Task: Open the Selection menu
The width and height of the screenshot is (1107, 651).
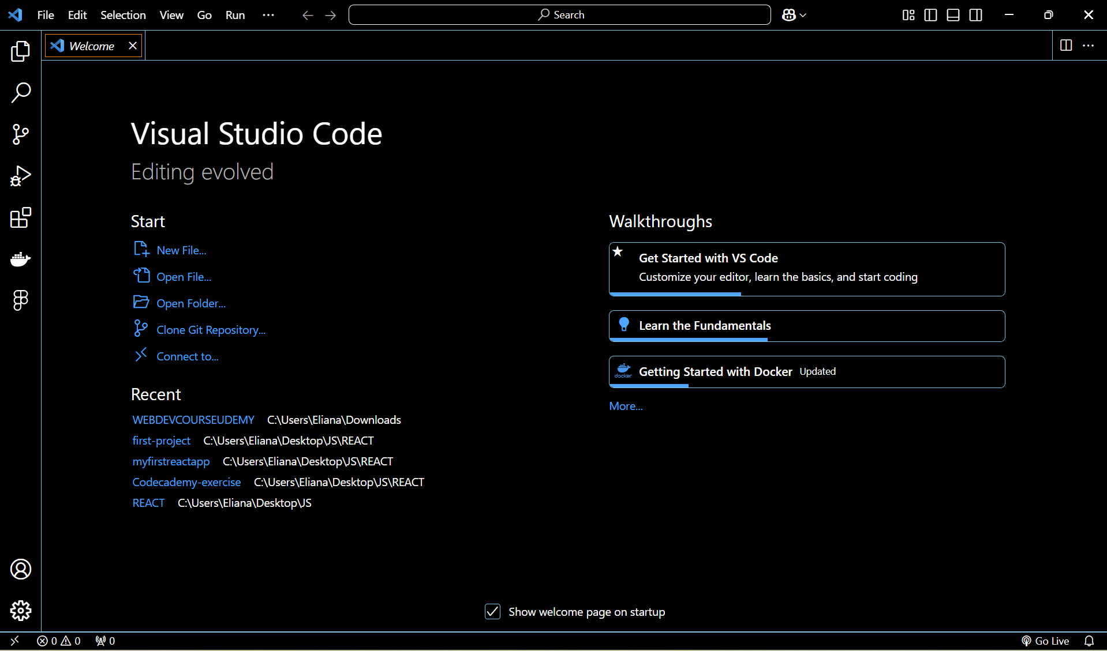Action: point(123,15)
